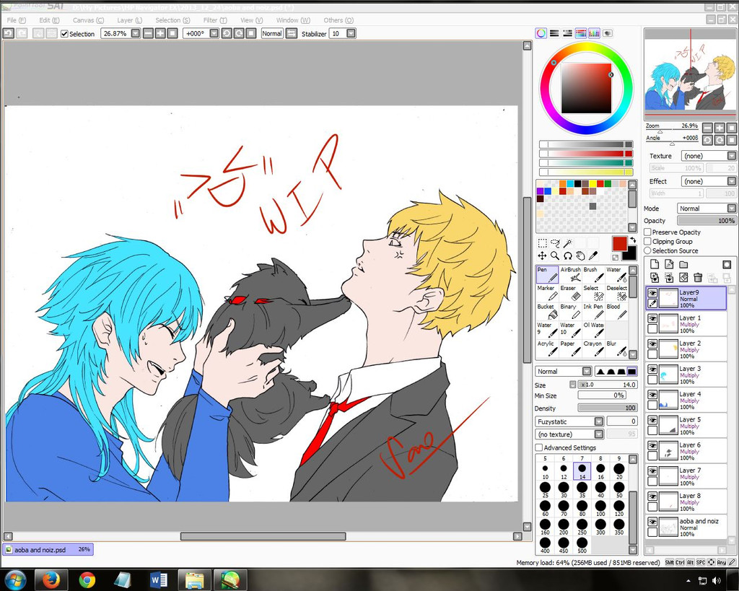The width and height of the screenshot is (739, 591).
Task: Open the Effect dropdown
Action: click(x=709, y=181)
